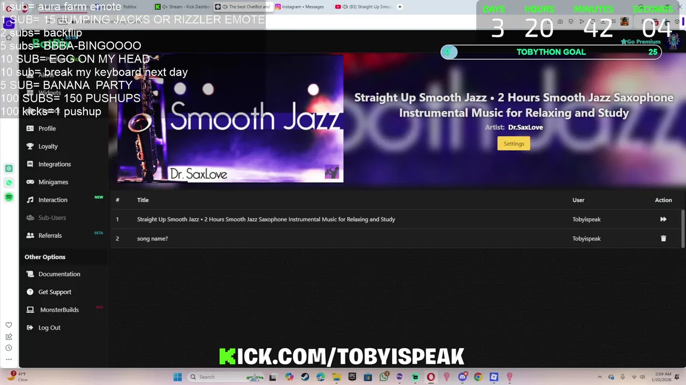Click Tobyispeak user in row 2
Image resolution: width=686 pixels, height=385 pixels.
coord(586,238)
